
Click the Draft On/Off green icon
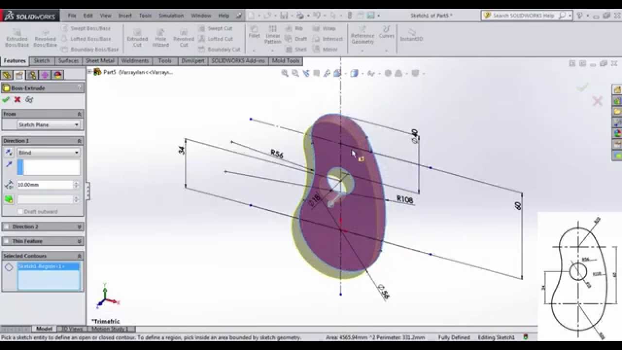coord(9,199)
